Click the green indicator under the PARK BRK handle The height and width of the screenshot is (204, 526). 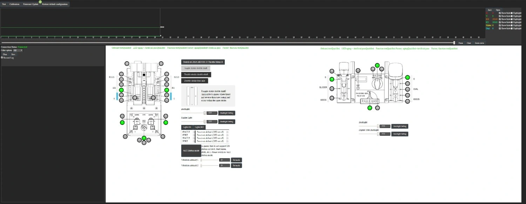[370, 108]
